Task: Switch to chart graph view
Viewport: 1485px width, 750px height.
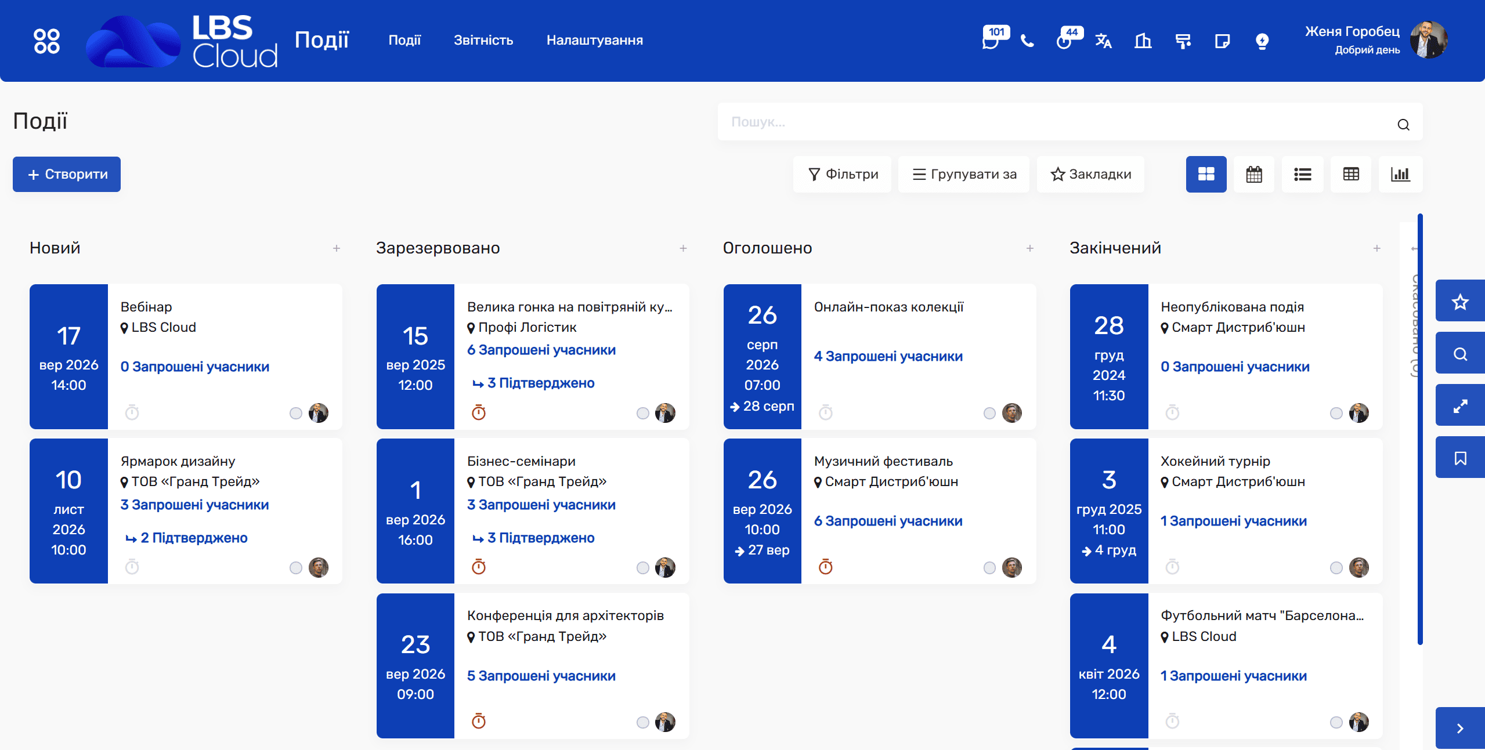Action: click(1400, 174)
